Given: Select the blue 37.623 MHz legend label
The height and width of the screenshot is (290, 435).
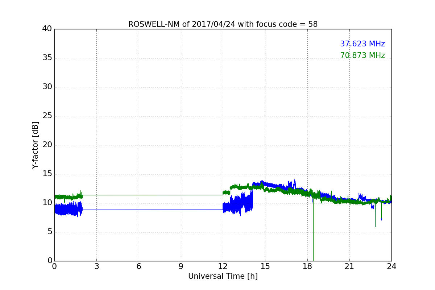Looking at the screenshot, I should coord(362,44).
